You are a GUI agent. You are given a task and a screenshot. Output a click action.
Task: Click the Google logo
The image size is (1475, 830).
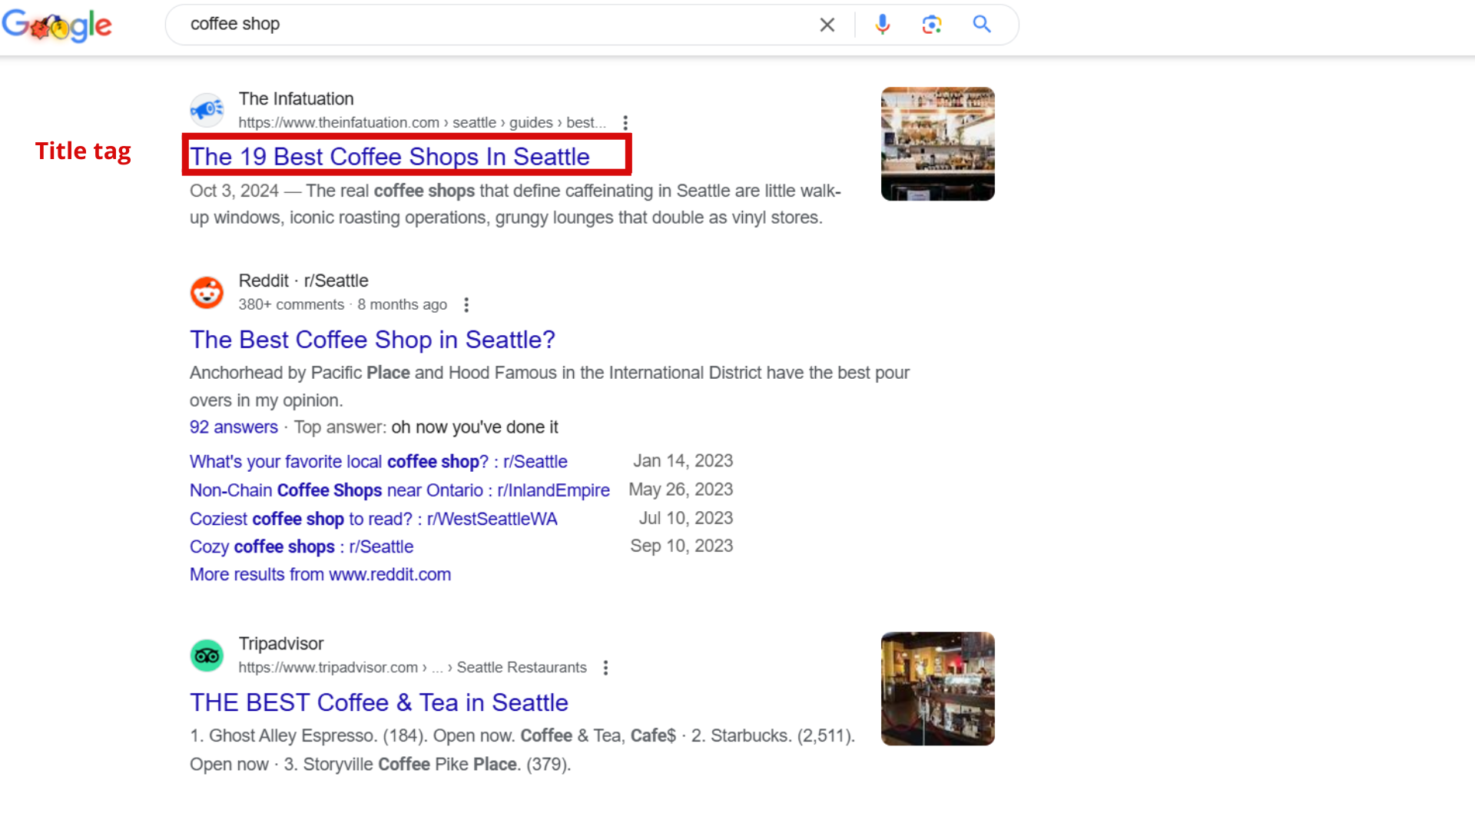click(x=57, y=25)
